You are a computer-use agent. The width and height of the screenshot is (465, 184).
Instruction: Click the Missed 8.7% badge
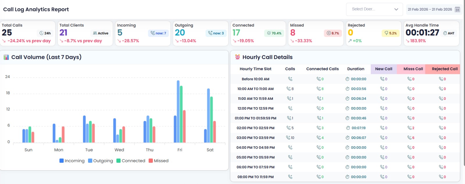(x=332, y=33)
